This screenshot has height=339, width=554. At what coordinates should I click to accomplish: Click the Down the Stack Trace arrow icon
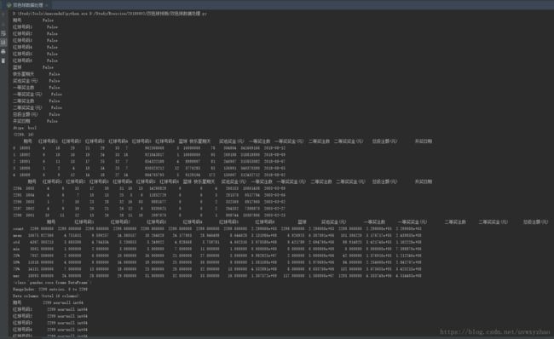pos(3,24)
